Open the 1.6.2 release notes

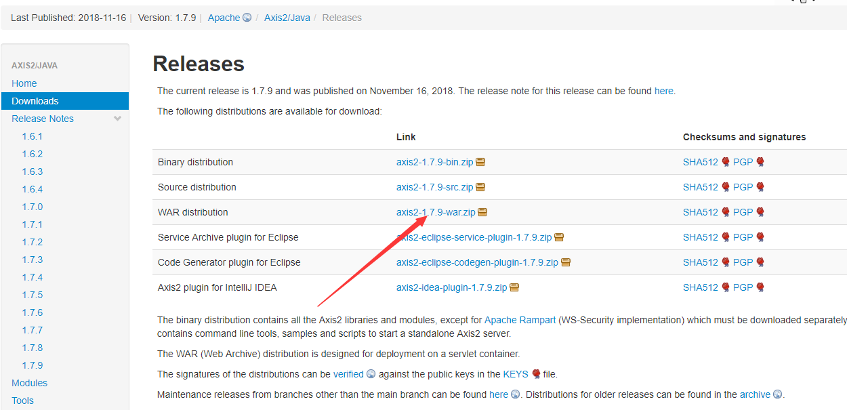32,154
